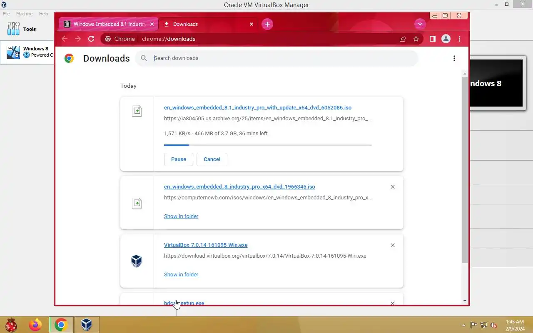
Task: Open the Downloads page more-actions menu
Action: click(454, 58)
